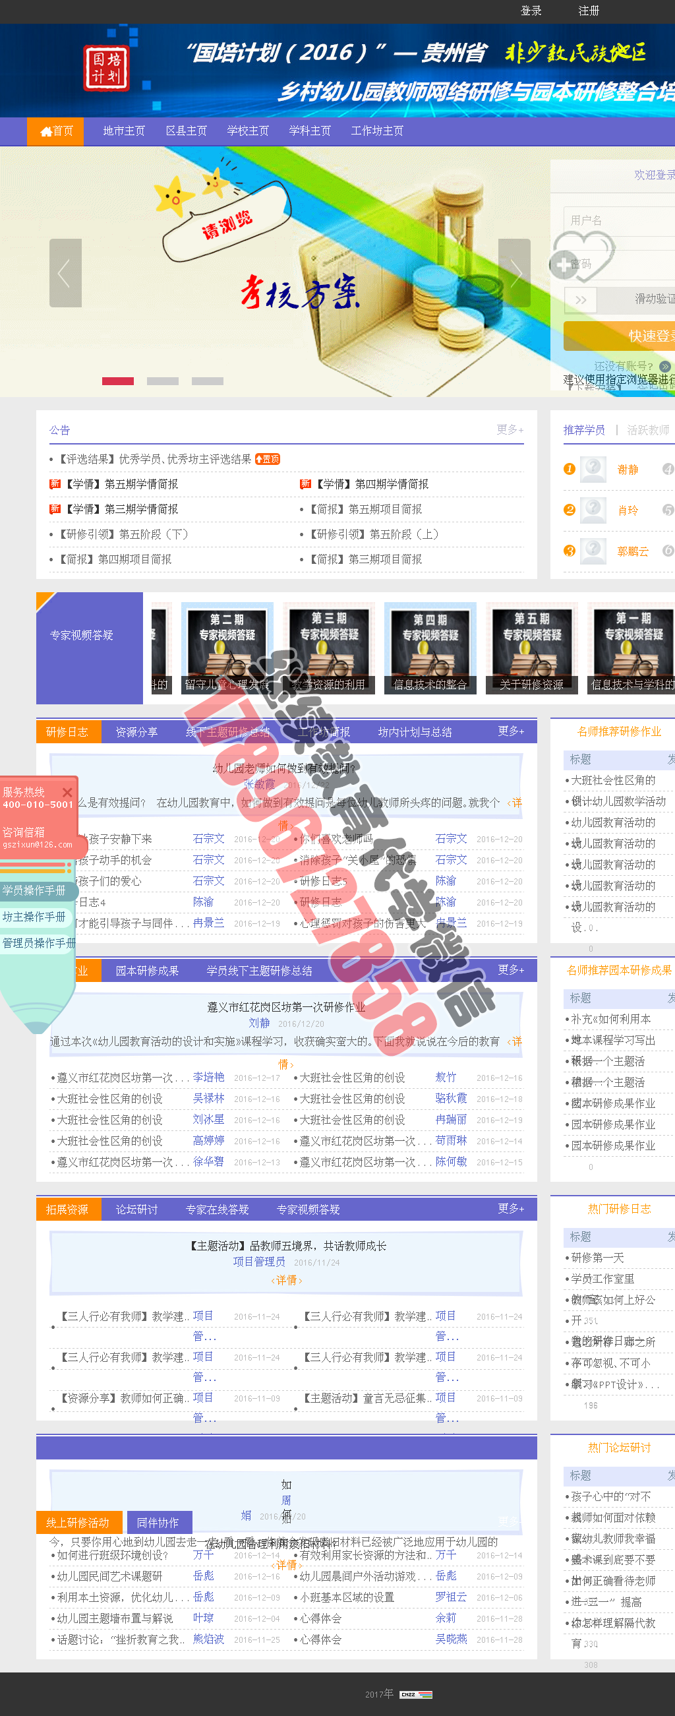Open 第二期专家视频答疑 thumbnail
675x1716 pixels.
(227, 648)
